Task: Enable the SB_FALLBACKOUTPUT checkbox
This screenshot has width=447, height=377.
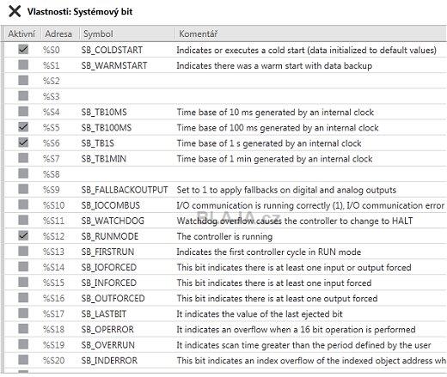Action: pos(23,189)
